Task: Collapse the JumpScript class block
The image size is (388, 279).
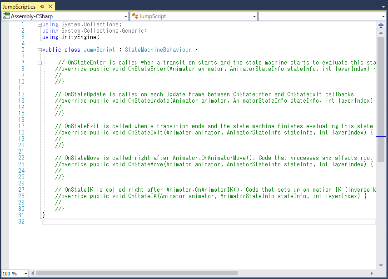Action: pyautogui.click(x=40, y=50)
